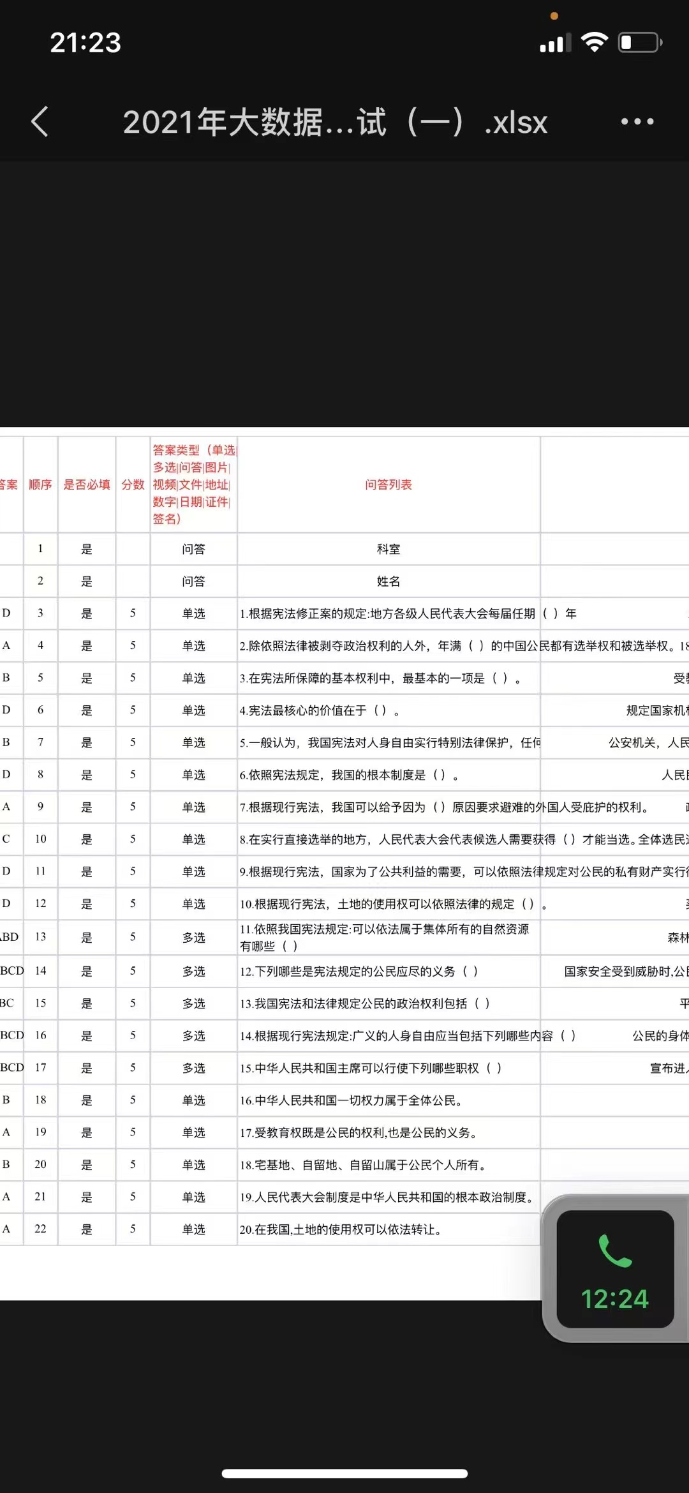
Task: Select the 是 cell in row 3
Action: coord(87,613)
